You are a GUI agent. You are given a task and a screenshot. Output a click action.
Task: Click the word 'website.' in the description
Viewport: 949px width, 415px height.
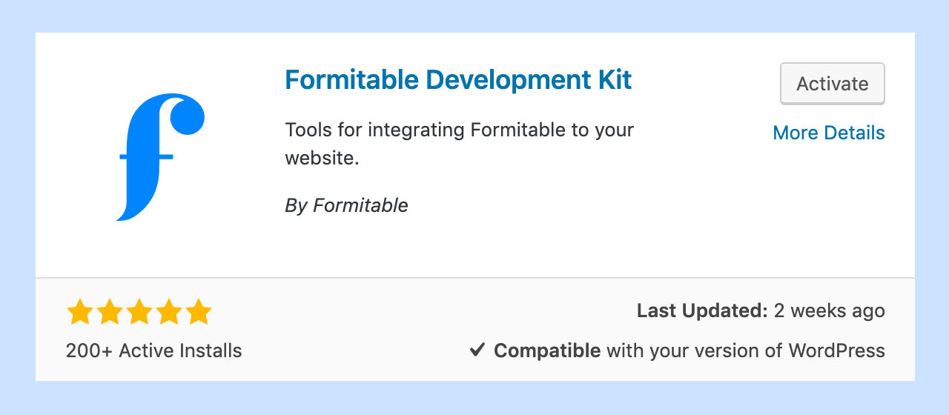coord(322,159)
